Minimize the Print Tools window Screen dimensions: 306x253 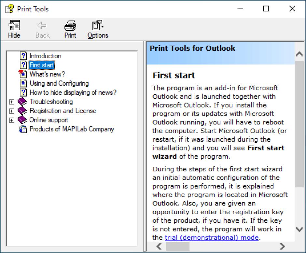coord(240,9)
